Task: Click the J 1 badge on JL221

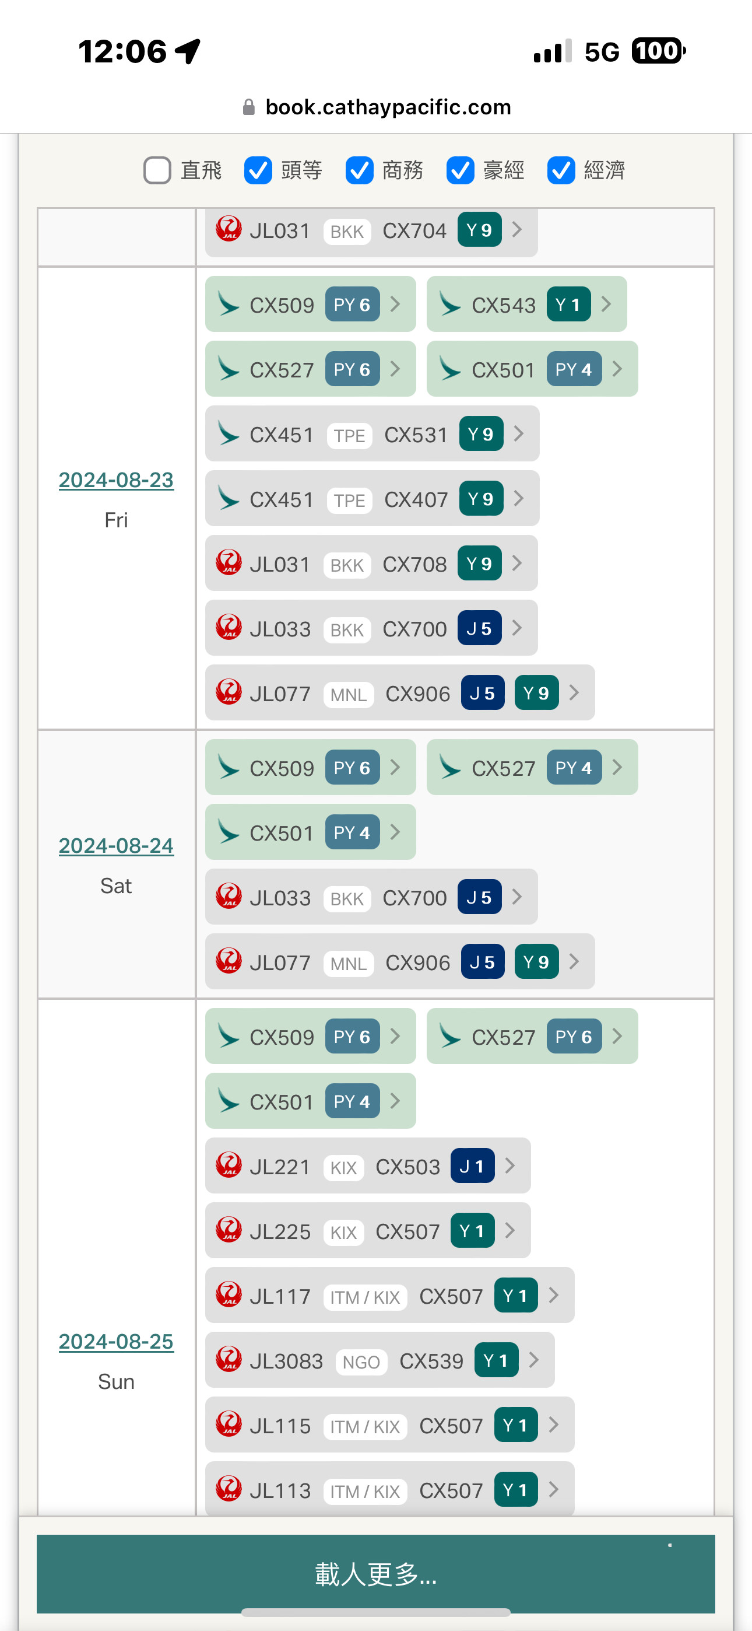Action: (x=472, y=1166)
